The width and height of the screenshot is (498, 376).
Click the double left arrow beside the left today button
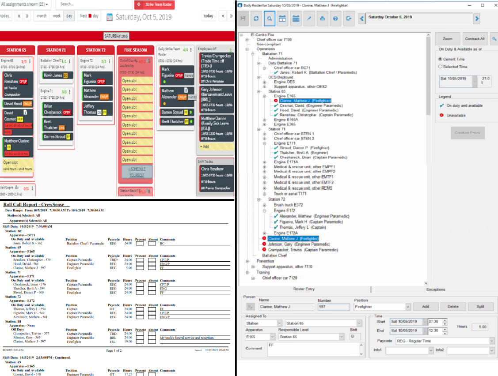pos(19,16)
